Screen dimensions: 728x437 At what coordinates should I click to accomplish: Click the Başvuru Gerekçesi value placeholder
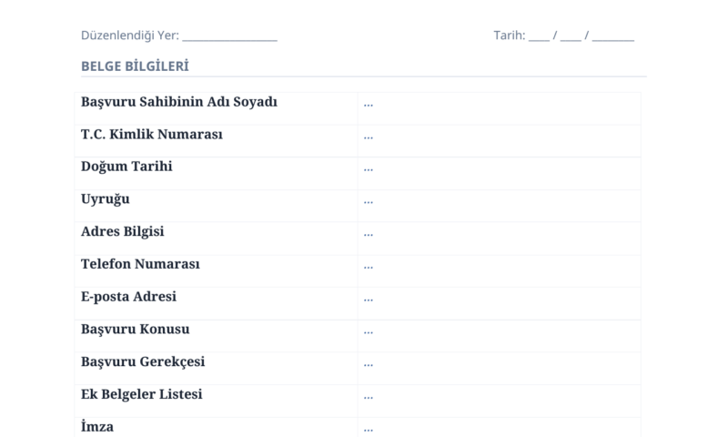[369, 364]
